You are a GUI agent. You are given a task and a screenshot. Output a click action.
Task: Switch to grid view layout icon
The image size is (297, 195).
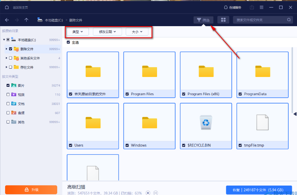[x=223, y=20]
